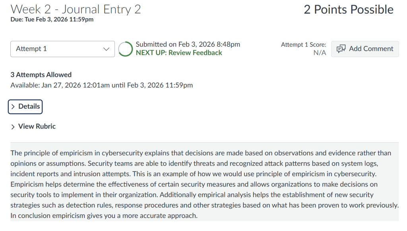Expand the Details section
Image resolution: width=407 pixels, height=231 pixels.
(x=25, y=106)
